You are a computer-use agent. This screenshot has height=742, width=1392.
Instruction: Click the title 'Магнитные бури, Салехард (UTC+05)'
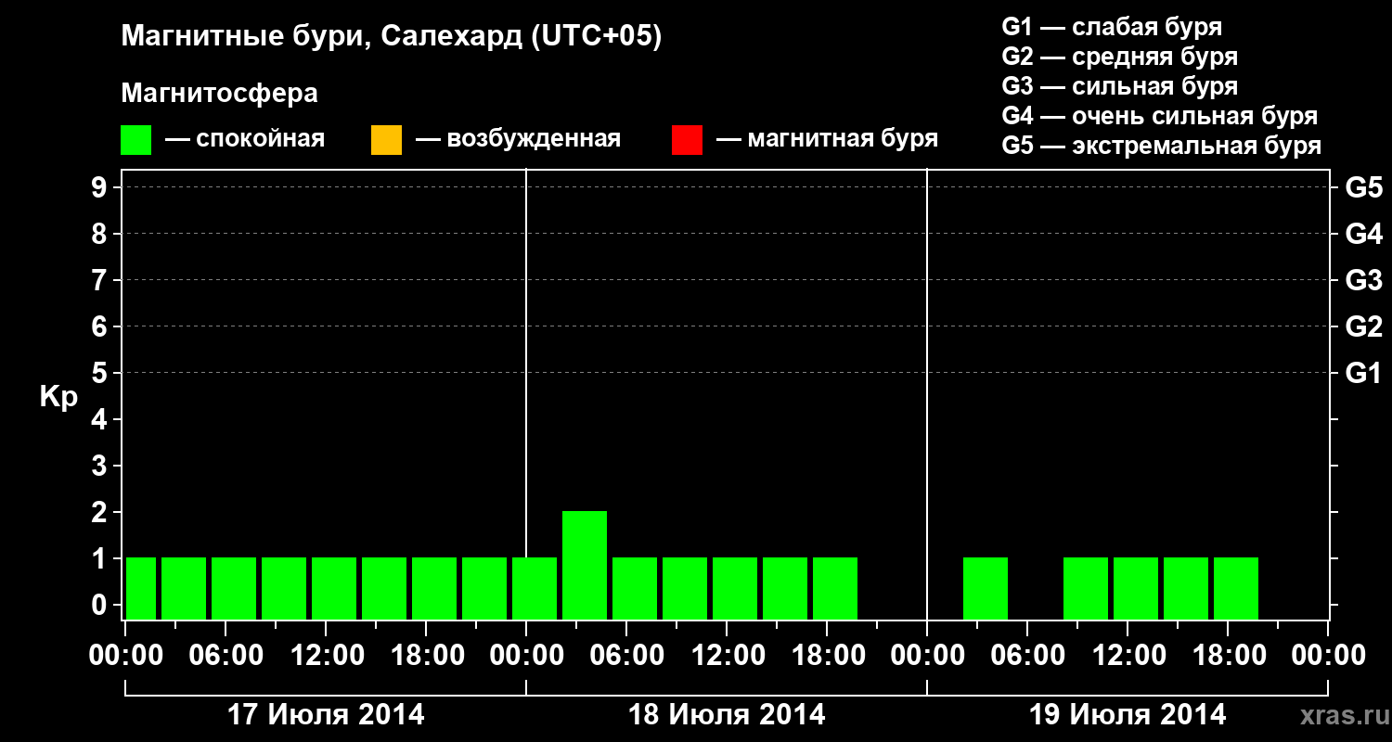tap(392, 37)
